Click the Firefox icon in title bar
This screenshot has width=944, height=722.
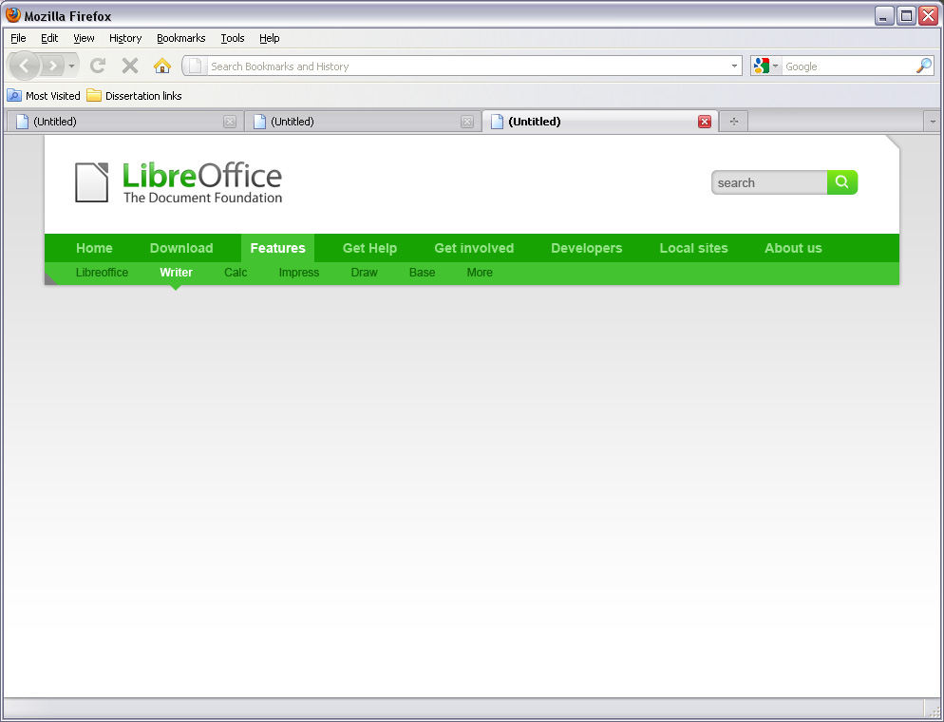click(x=12, y=15)
